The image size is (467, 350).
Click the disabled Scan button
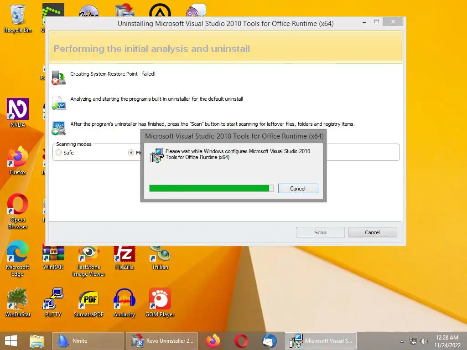[x=320, y=232]
